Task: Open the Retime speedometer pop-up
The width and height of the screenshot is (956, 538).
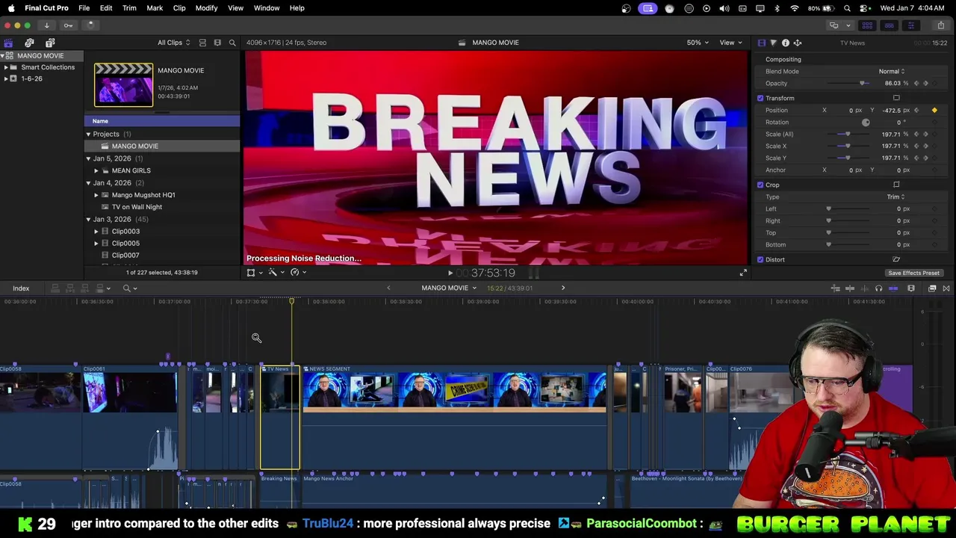Action: click(298, 273)
